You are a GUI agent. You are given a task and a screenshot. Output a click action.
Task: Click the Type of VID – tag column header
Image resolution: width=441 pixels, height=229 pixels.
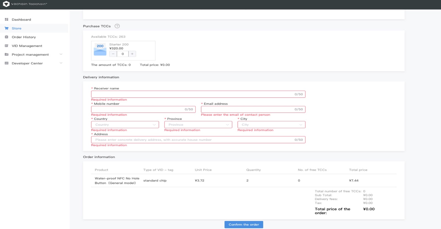click(158, 170)
